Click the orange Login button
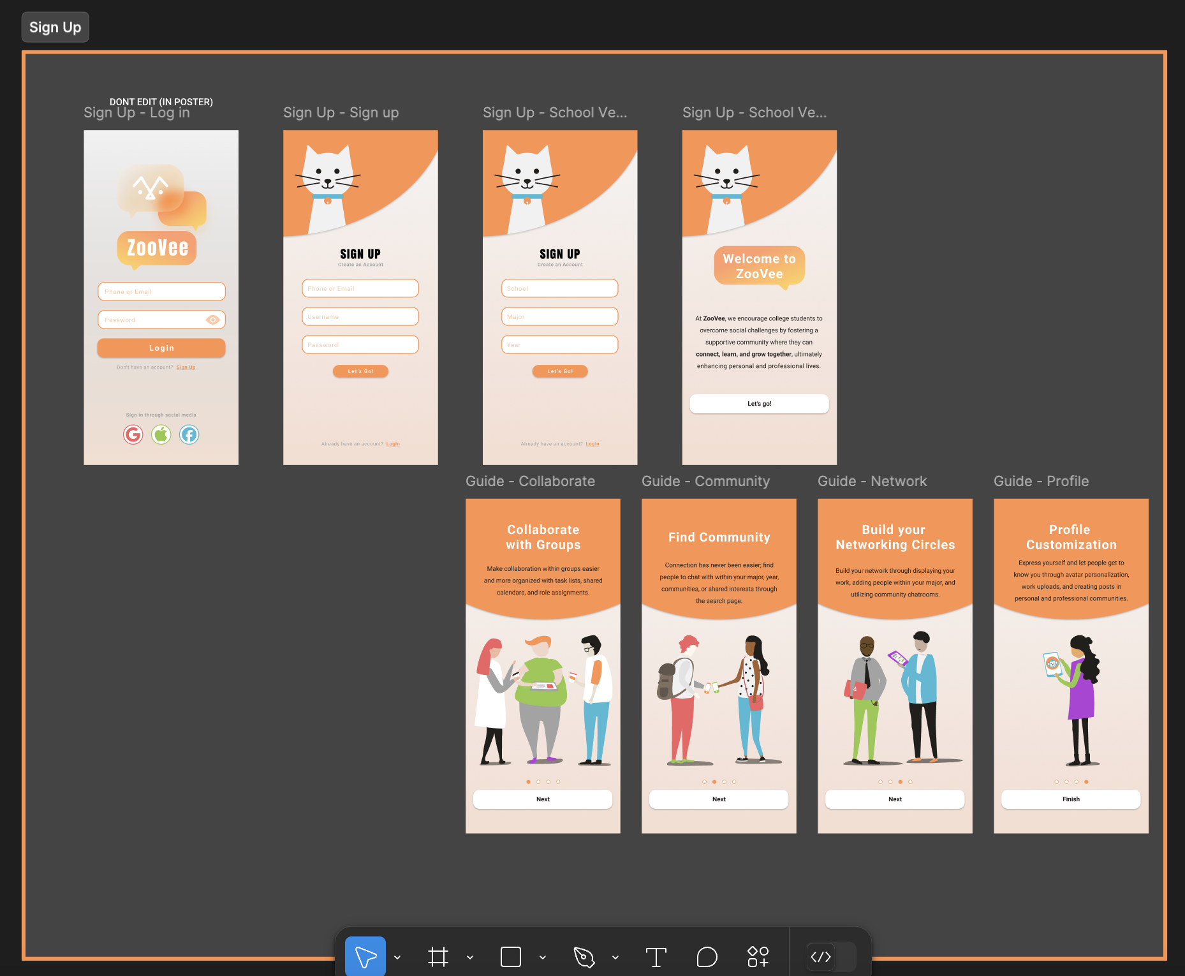The width and height of the screenshot is (1185, 976). point(161,348)
